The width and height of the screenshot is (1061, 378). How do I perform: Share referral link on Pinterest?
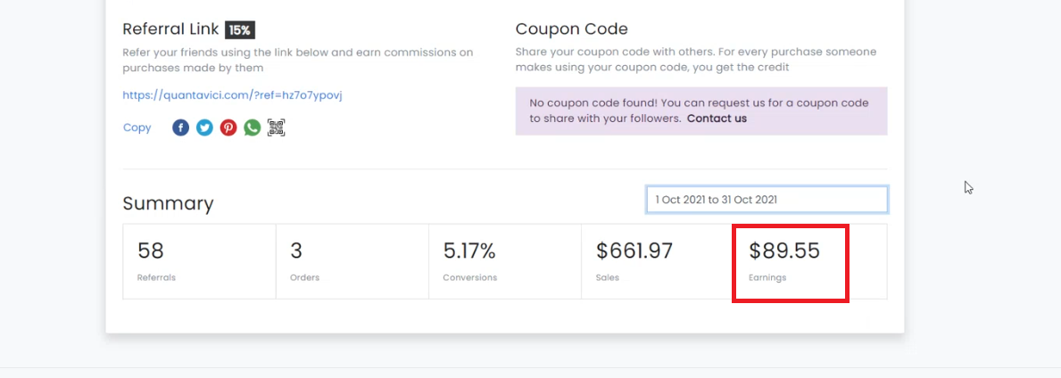pyautogui.click(x=228, y=127)
